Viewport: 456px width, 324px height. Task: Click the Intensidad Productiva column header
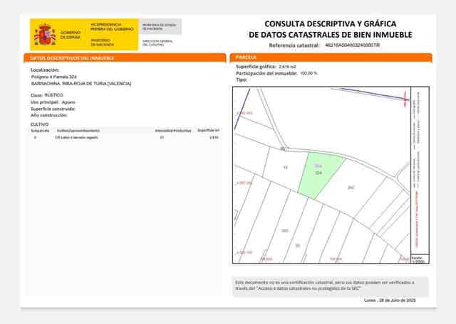tap(173, 131)
